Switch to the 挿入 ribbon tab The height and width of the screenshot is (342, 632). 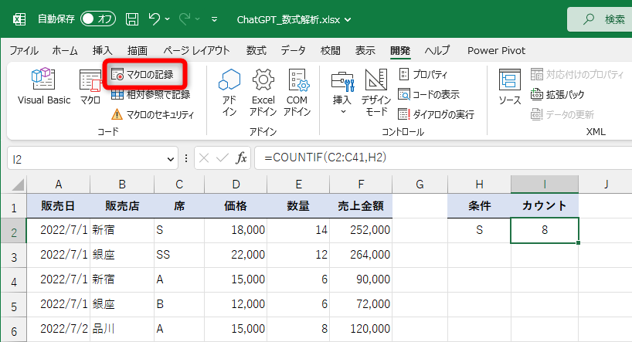coord(103,50)
